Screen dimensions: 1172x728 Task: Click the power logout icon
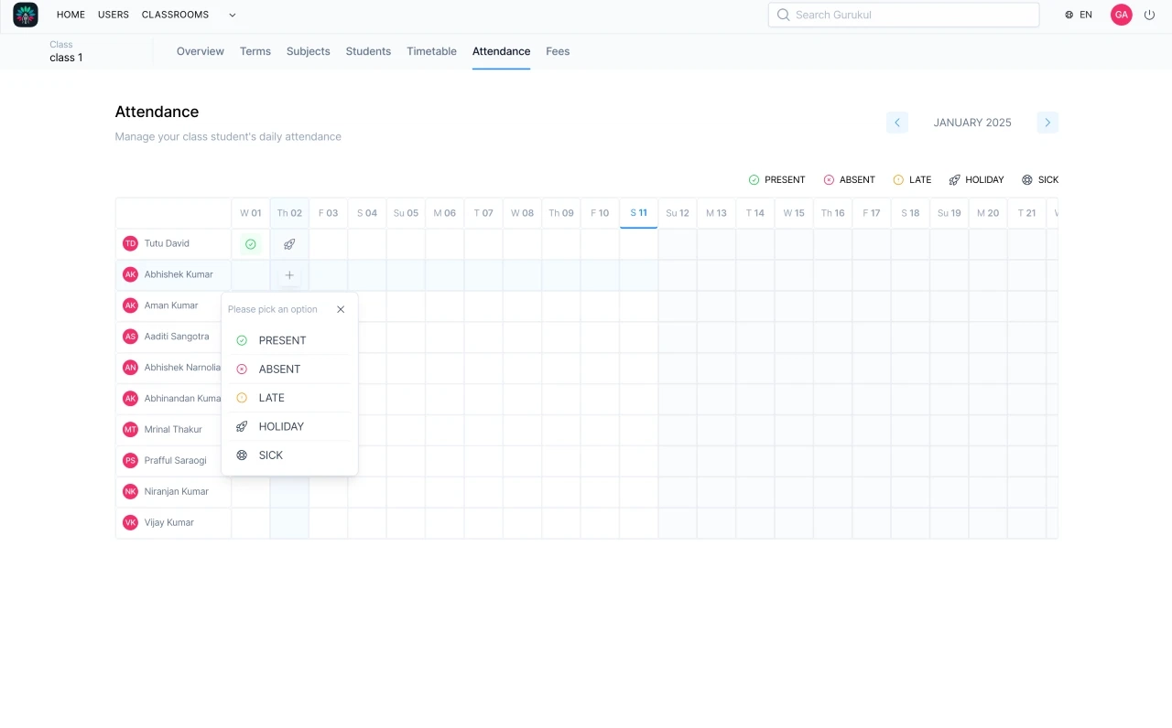1150,15
